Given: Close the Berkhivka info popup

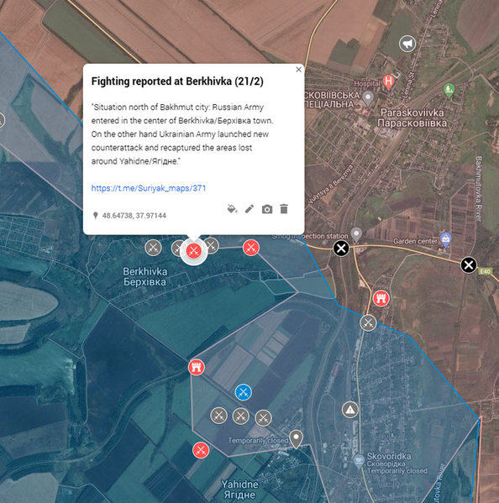Looking at the screenshot, I should (299, 70).
